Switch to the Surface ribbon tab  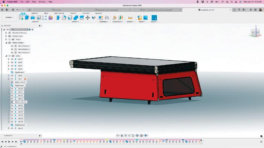[35, 13]
